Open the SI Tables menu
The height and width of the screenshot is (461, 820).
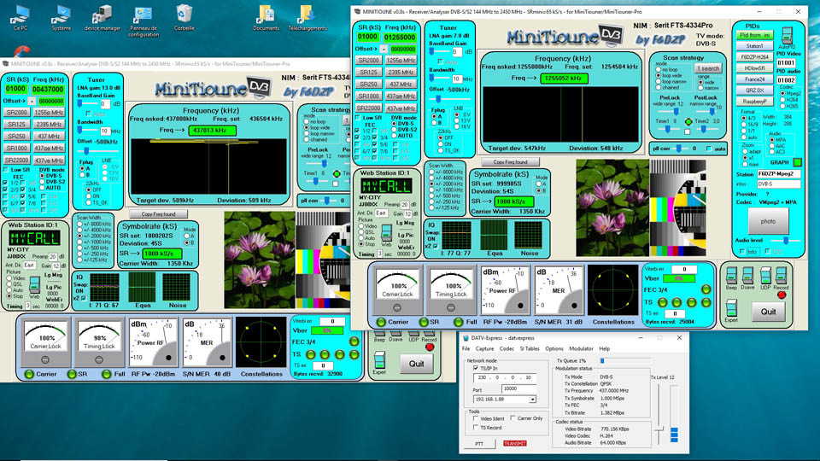[530, 349]
